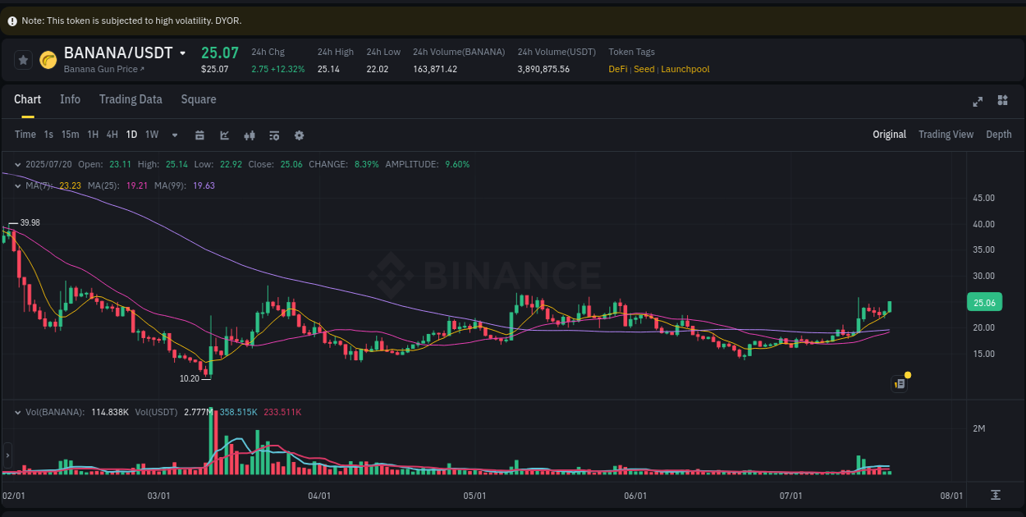Switch to the Trading Data tab
The image size is (1026, 517).
[x=131, y=98]
